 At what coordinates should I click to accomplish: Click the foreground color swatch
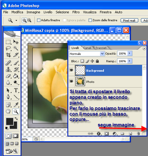(x=10, y=121)
